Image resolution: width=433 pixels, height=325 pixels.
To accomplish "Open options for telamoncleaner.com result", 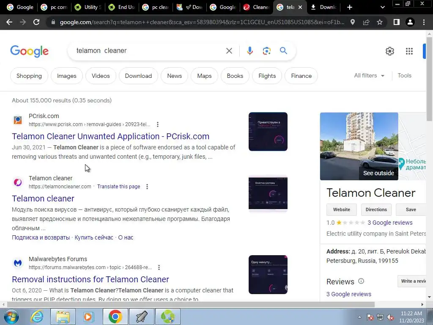I will 147,187.
